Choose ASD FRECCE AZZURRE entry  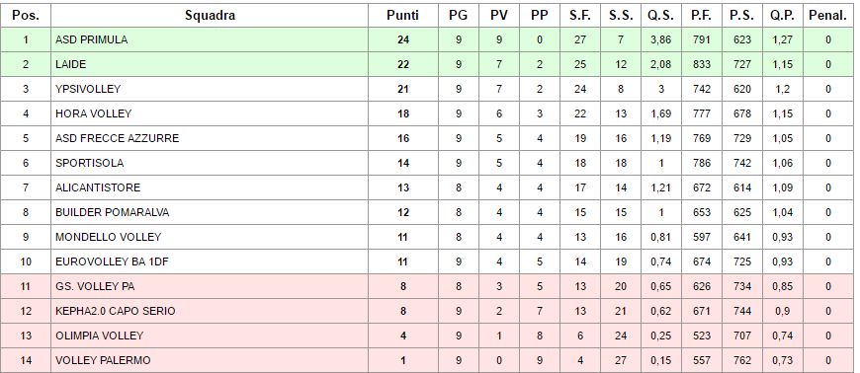[x=117, y=138]
